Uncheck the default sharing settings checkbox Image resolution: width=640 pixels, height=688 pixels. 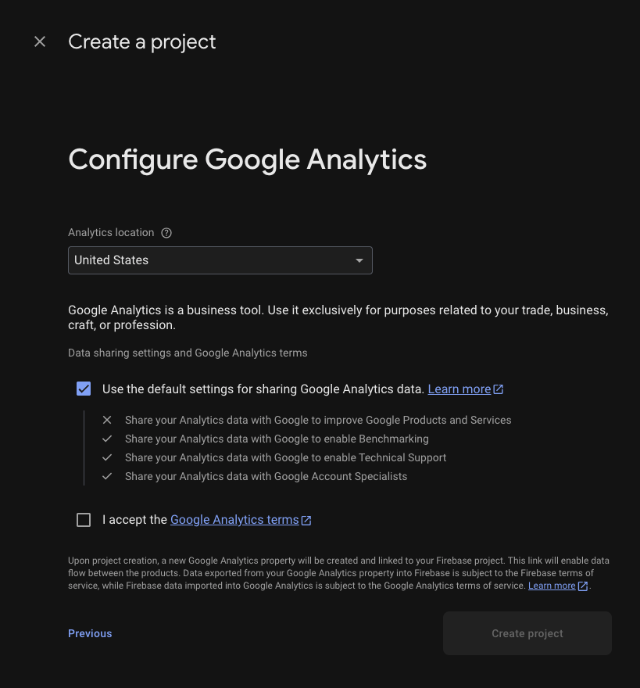point(84,389)
